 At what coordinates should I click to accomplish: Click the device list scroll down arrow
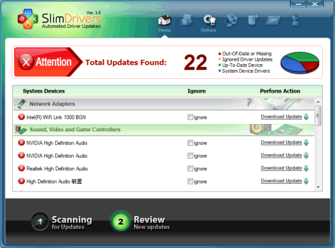click(x=318, y=187)
